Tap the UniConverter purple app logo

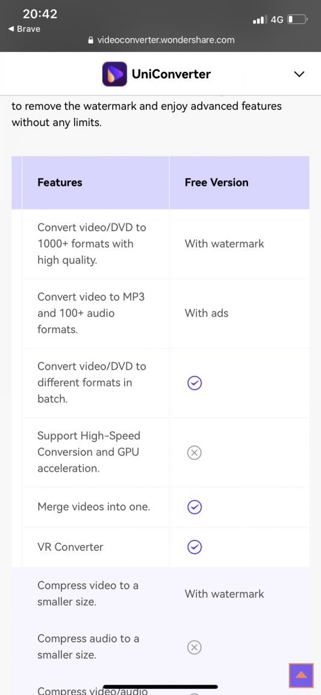(114, 74)
